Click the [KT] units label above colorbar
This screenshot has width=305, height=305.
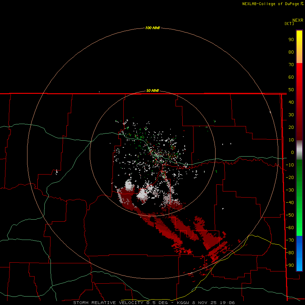point(289,23)
